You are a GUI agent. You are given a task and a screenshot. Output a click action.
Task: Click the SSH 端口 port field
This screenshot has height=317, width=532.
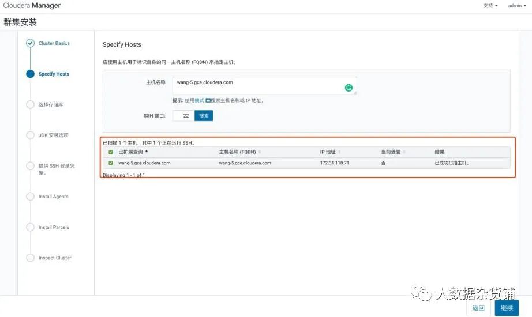tap(183, 116)
